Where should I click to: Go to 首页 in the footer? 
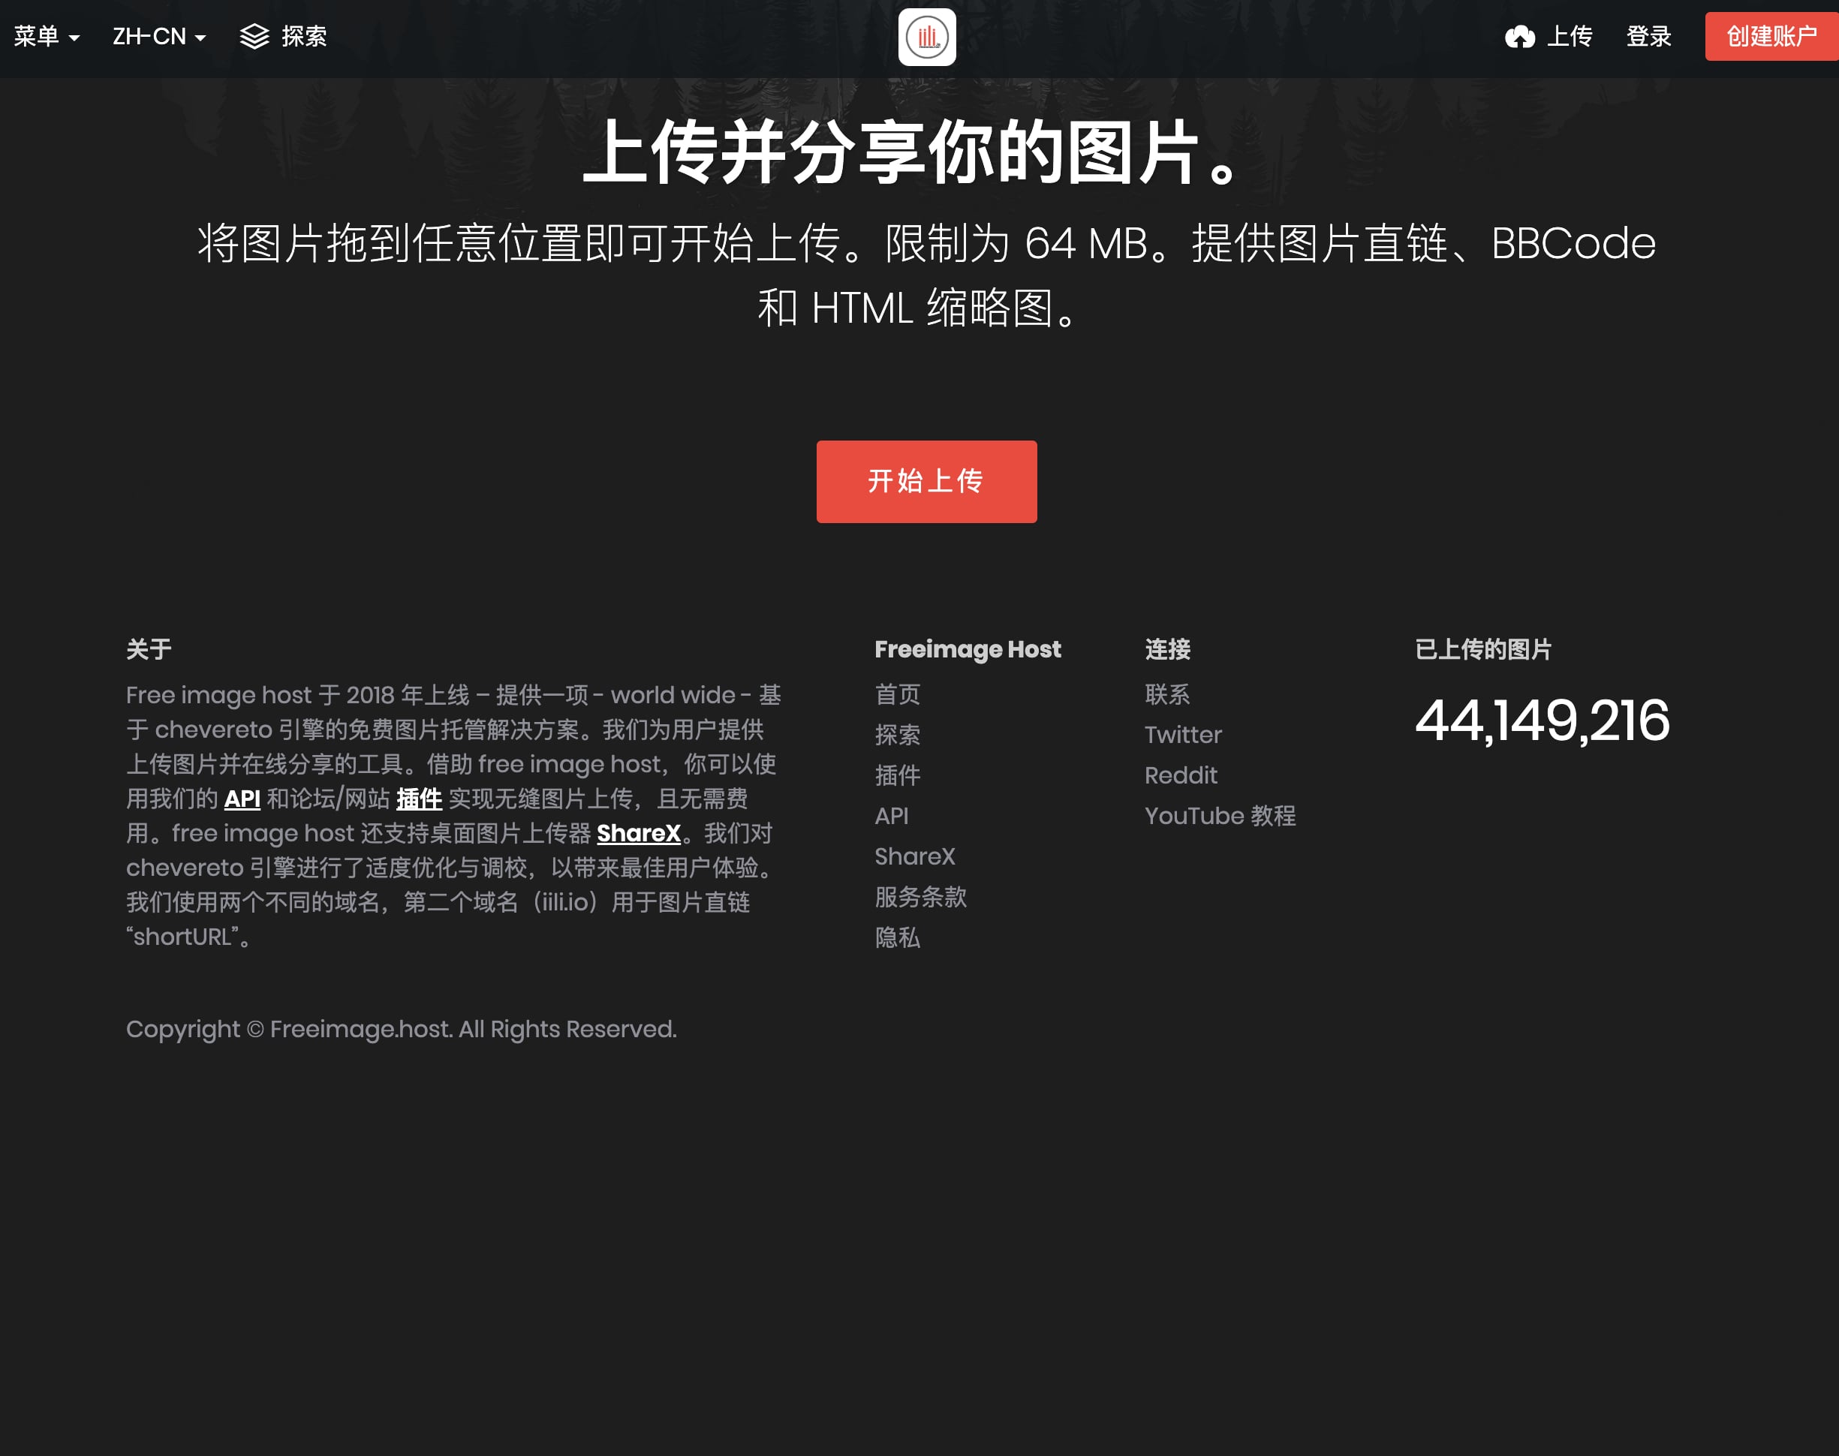tap(898, 694)
